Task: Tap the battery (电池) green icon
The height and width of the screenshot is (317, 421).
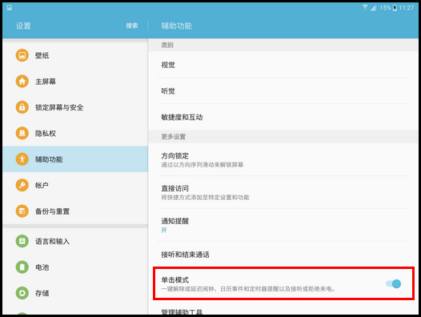Action: pyautogui.click(x=22, y=267)
